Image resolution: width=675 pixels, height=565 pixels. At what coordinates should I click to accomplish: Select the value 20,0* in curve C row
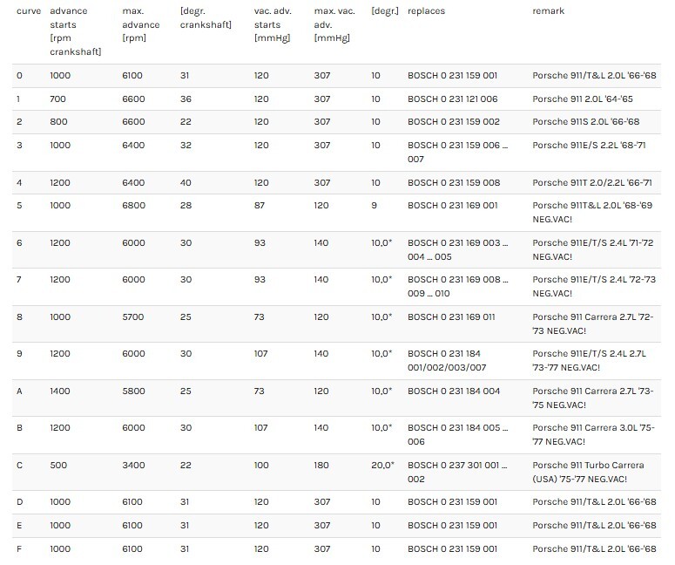(382, 466)
